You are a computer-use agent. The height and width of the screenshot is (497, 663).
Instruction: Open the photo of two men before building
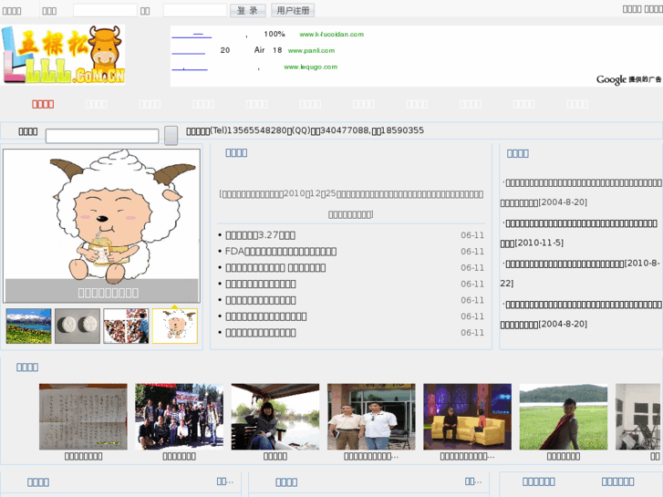tap(371, 417)
